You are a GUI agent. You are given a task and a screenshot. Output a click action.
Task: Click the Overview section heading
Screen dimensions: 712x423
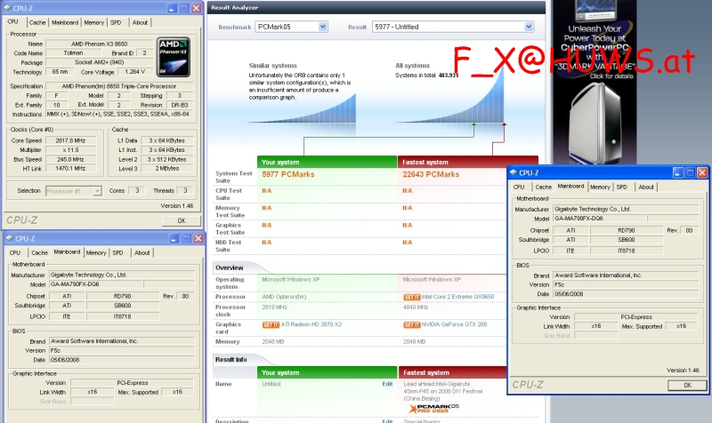pyautogui.click(x=230, y=268)
